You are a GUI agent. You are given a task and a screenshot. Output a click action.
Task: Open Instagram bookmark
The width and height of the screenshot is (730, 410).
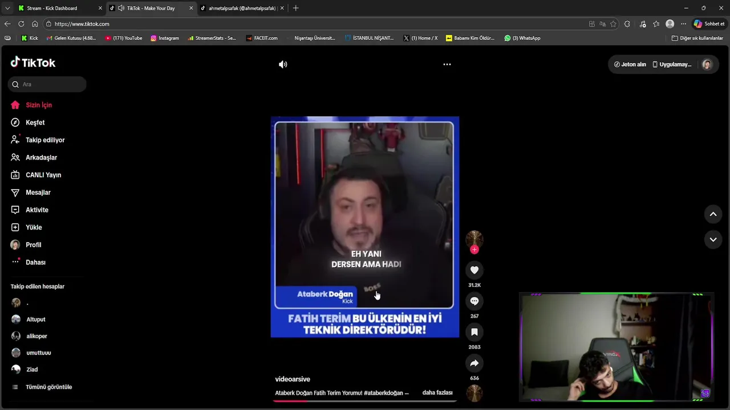165,38
